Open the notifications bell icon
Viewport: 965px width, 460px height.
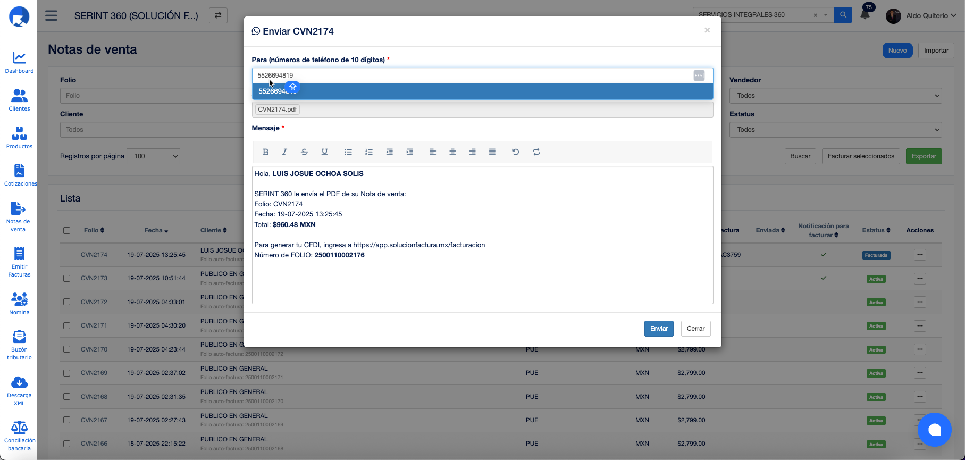pos(865,15)
